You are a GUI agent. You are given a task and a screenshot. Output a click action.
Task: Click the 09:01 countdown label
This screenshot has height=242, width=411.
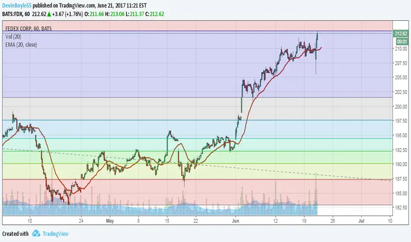(402, 42)
